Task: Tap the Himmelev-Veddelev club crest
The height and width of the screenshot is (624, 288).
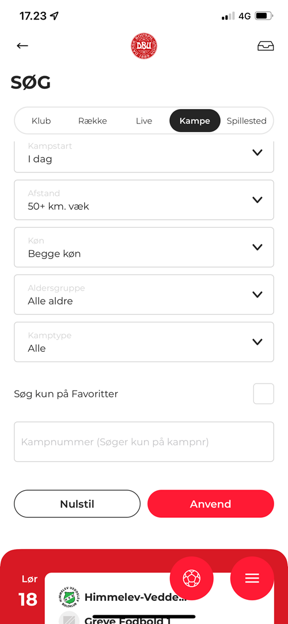Action: (x=69, y=596)
